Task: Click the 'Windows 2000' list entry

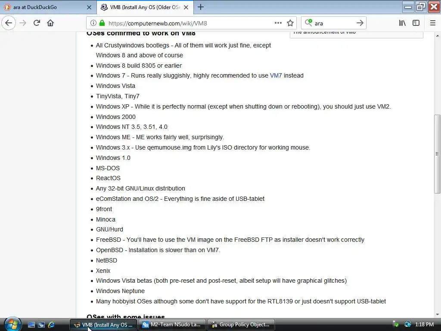Action: 115,117
